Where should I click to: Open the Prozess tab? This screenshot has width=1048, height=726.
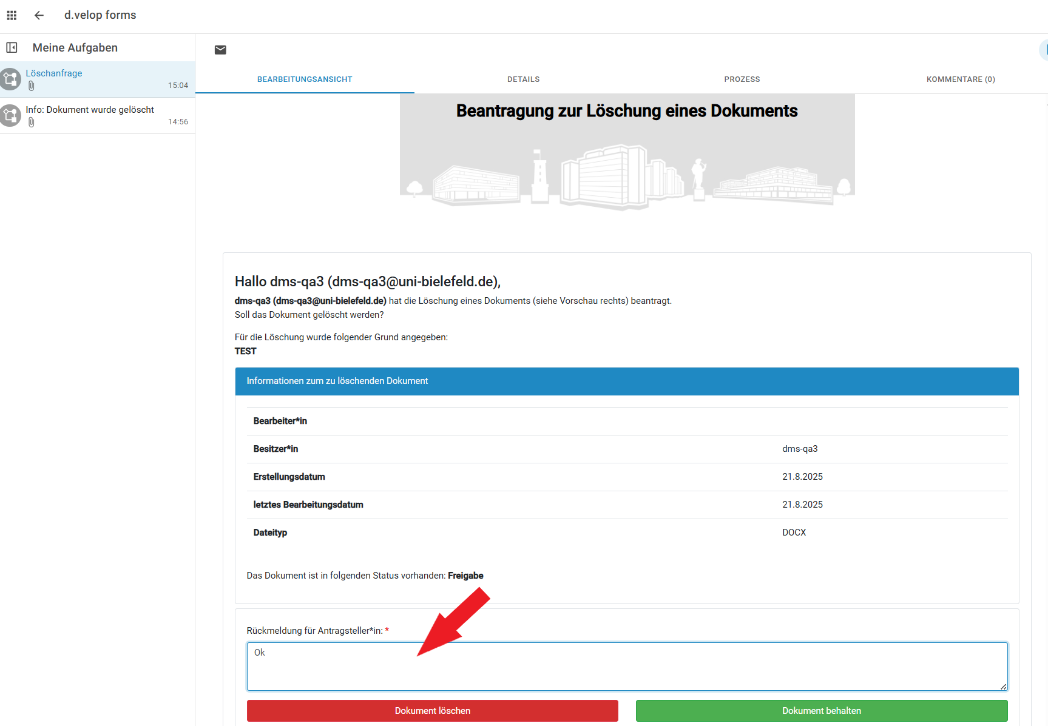point(742,79)
